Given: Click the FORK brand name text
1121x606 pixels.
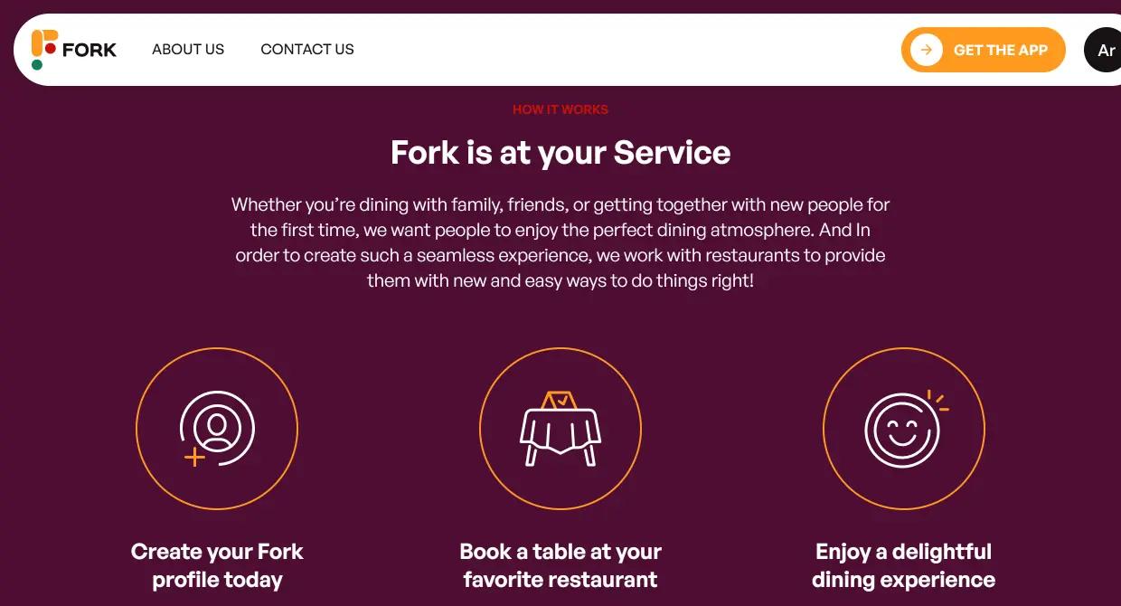Looking at the screenshot, I should 89,50.
